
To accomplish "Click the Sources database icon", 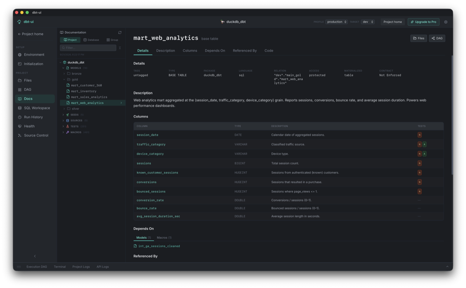I will coord(68,121).
